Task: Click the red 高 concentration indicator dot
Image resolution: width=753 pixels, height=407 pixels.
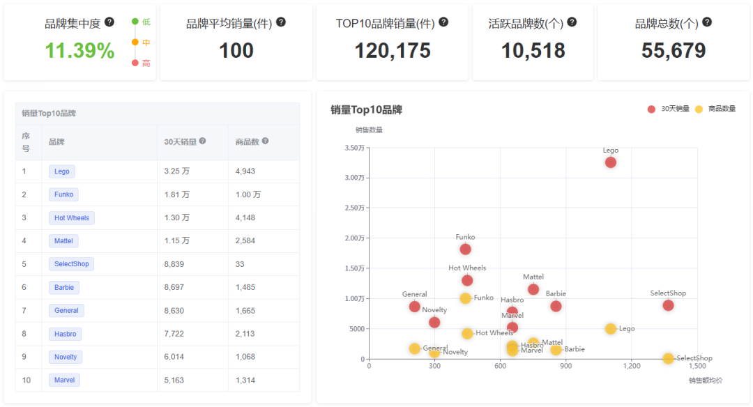Action: (135, 62)
